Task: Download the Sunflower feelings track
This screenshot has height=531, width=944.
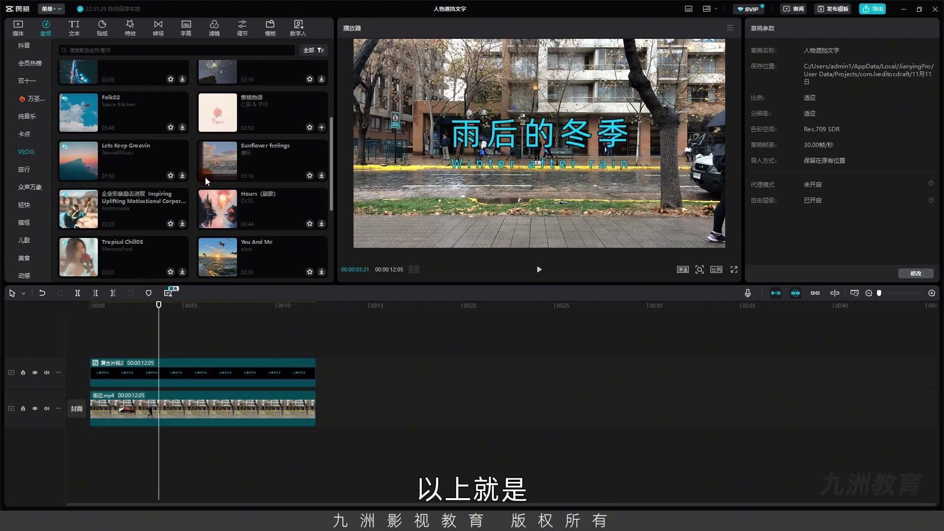Action: point(321,176)
